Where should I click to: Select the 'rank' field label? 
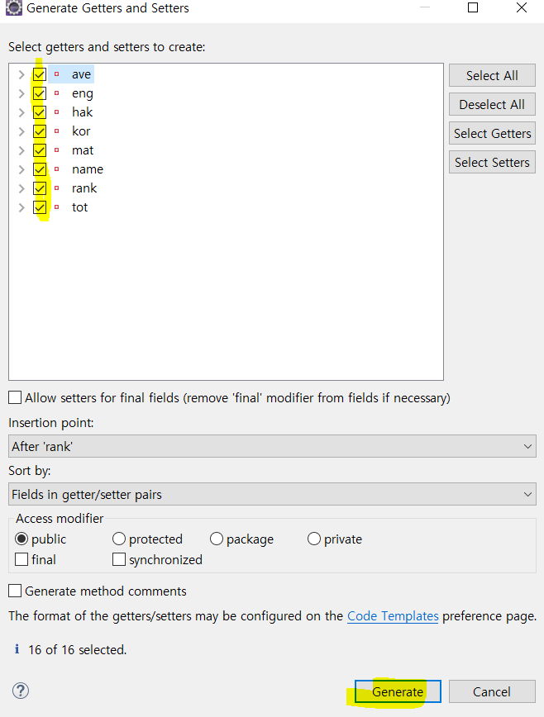tap(84, 188)
